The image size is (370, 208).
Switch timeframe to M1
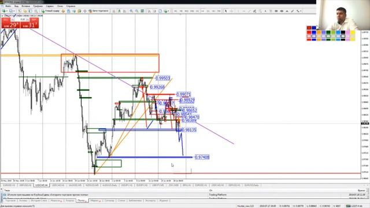(175, 11)
